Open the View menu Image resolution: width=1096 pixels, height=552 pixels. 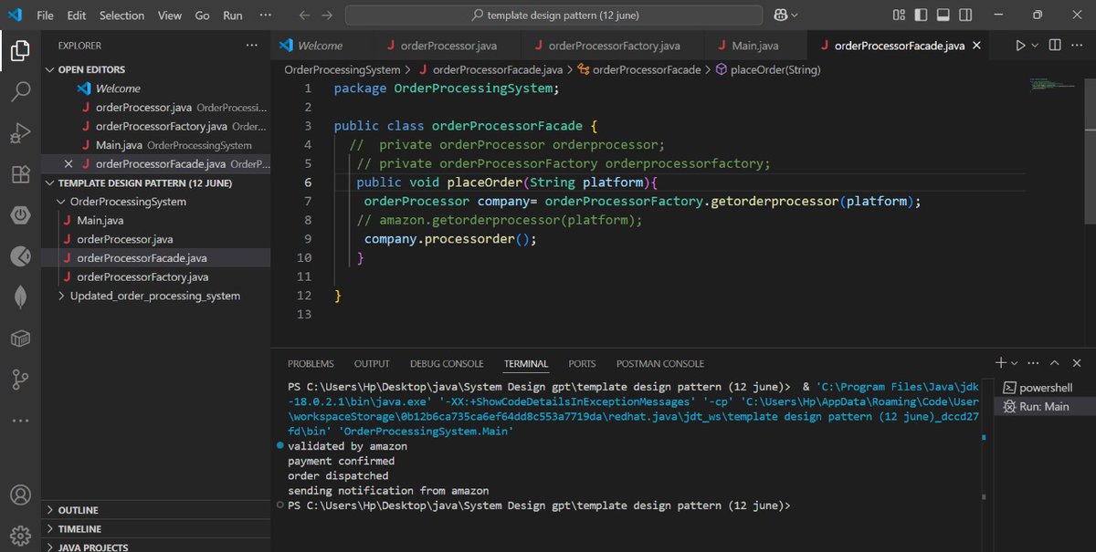click(x=169, y=16)
